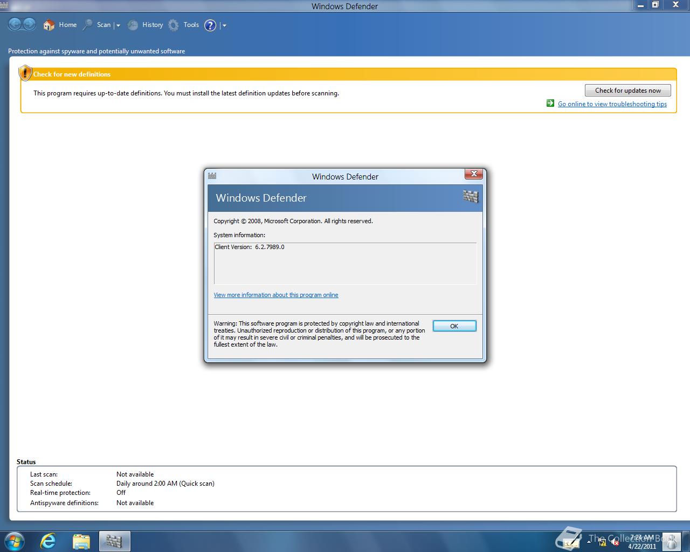690x552 pixels.
Task: Open Windows Explorer folder on taskbar
Action: point(81,541)
